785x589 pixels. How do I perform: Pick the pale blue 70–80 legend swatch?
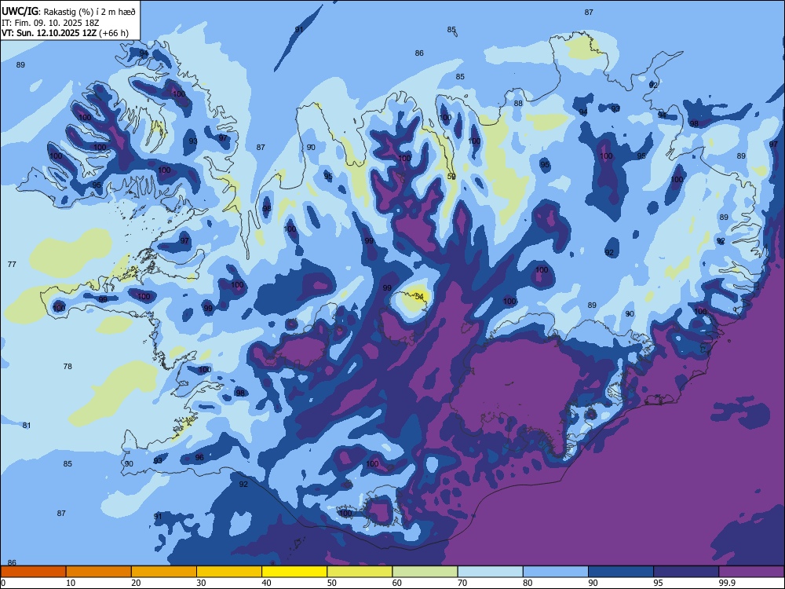(490, 572)
